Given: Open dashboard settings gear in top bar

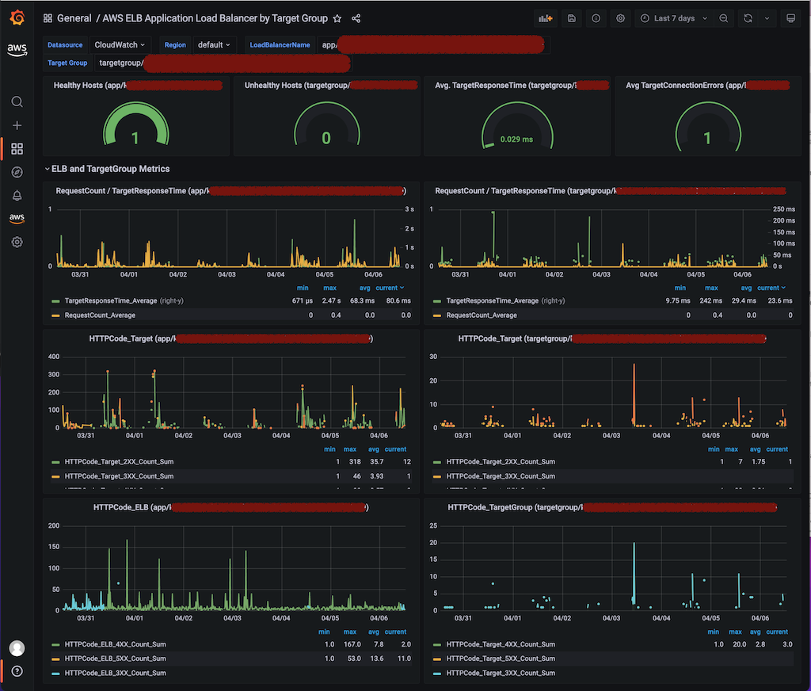Looking at the screenshot, I should tap(620, 18).
